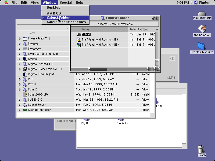The image size is (215, 161).
Task: Expand the Cubust Folder row triangle
Action: [20, 105]
